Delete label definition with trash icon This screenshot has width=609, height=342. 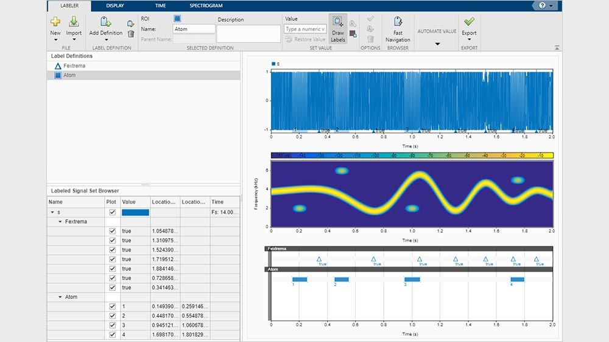point(130,34)
